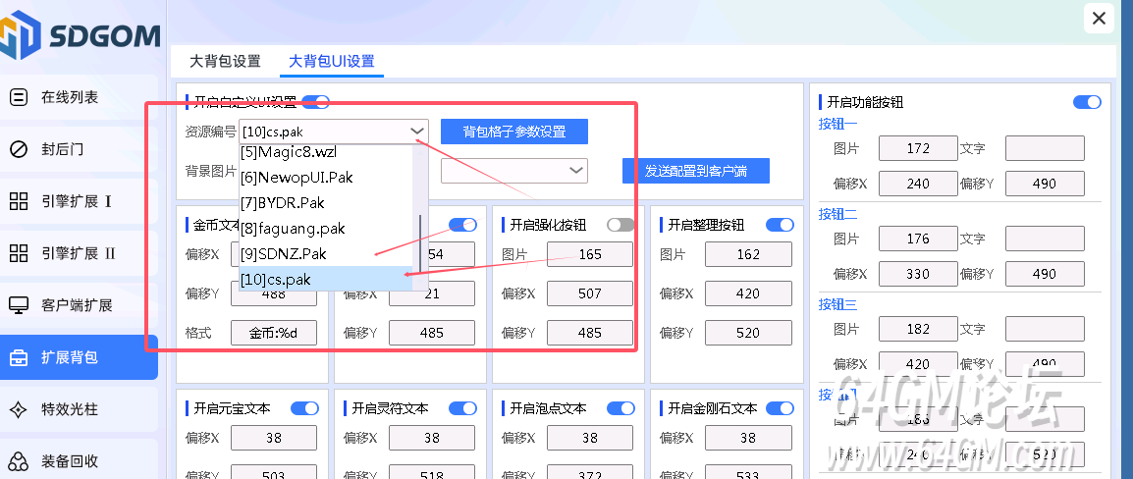Click the 在线列表 sidebar icon
Viewport: 1133px width, 479px height.
point(19,97)
